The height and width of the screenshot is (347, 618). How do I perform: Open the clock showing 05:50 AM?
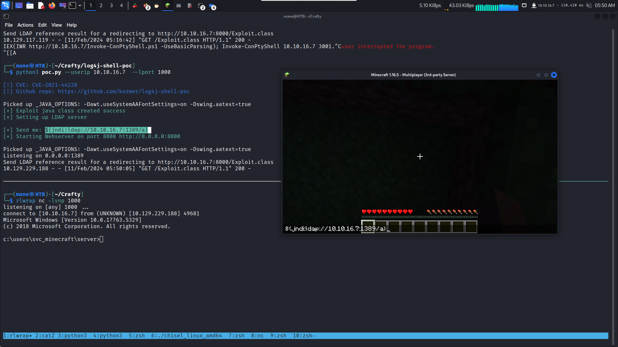click(x=605, y=5)
